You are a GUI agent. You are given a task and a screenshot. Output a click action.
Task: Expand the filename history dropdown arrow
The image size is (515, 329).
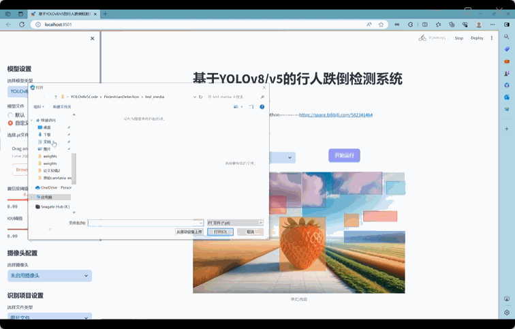tap(201, 223)
